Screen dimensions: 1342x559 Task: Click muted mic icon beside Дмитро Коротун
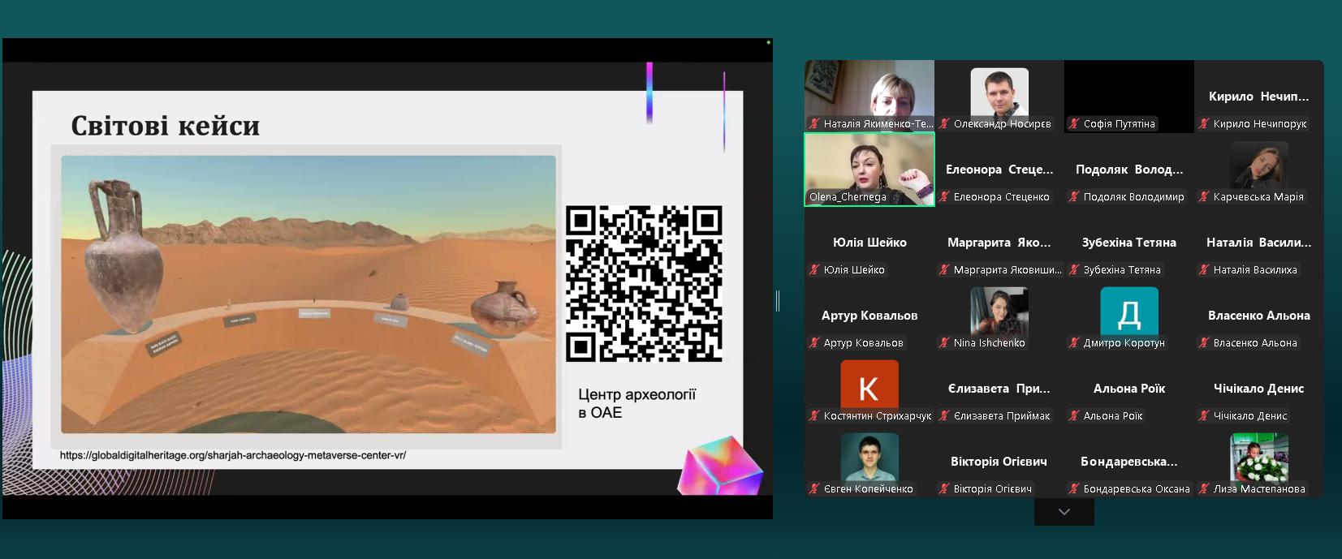coord(1074,343)
